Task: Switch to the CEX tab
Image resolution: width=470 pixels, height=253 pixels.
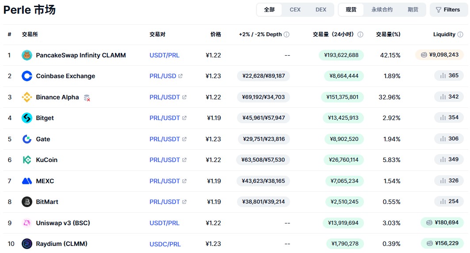Action: (295, 10)
